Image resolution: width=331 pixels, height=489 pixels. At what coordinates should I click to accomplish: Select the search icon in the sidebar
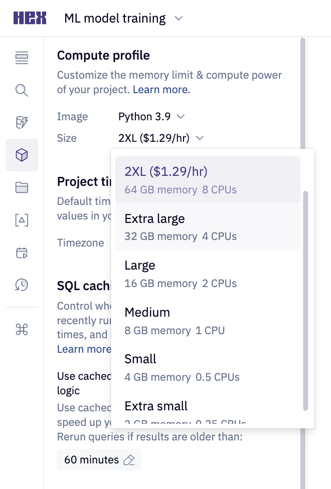[x=22, y=91]
